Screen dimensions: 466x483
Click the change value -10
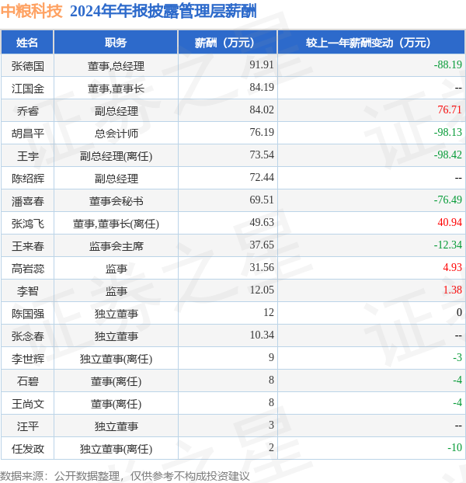click(x=454, y=447)
